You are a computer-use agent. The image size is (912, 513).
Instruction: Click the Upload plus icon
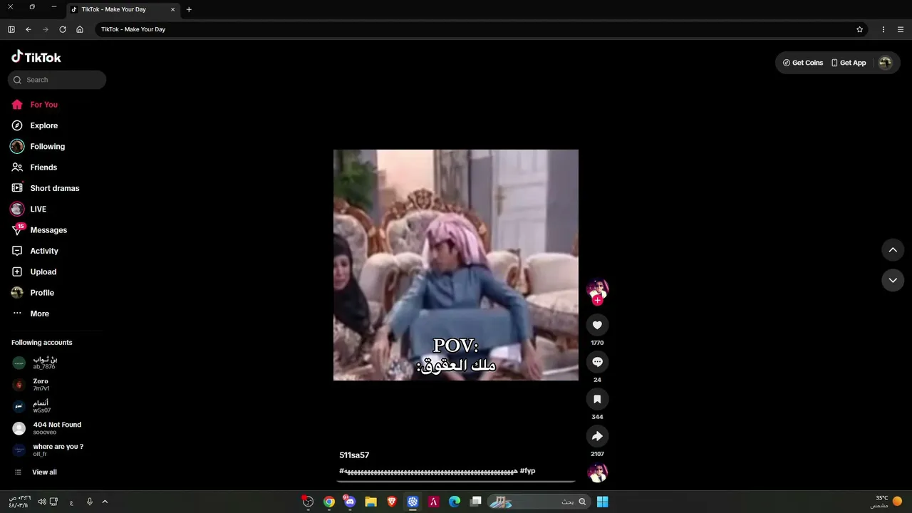[x=17, y=271]
